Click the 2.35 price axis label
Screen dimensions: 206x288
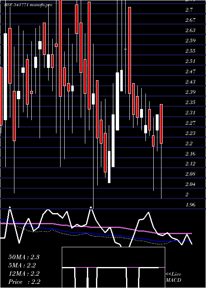tap(190, 102)
